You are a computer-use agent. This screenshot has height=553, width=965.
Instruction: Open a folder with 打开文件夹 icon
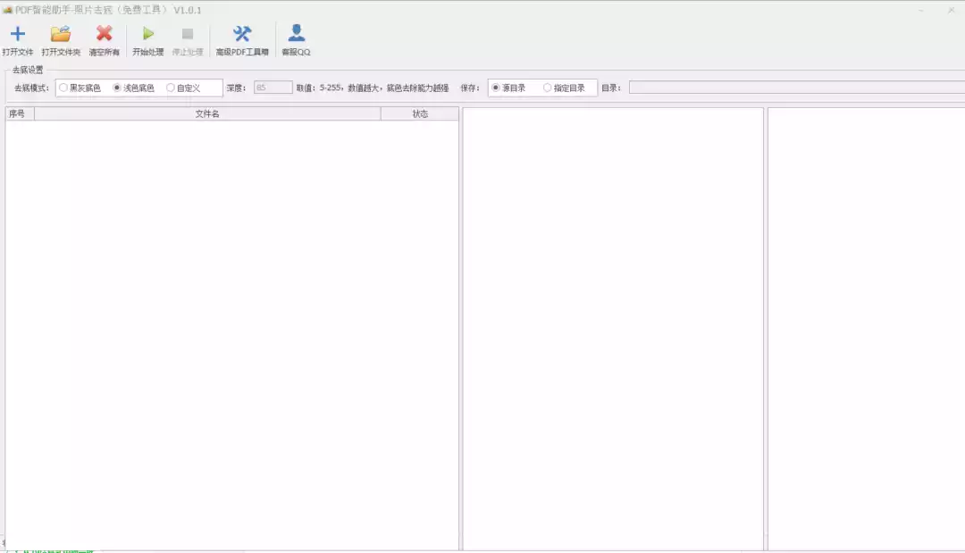[61, 34]
